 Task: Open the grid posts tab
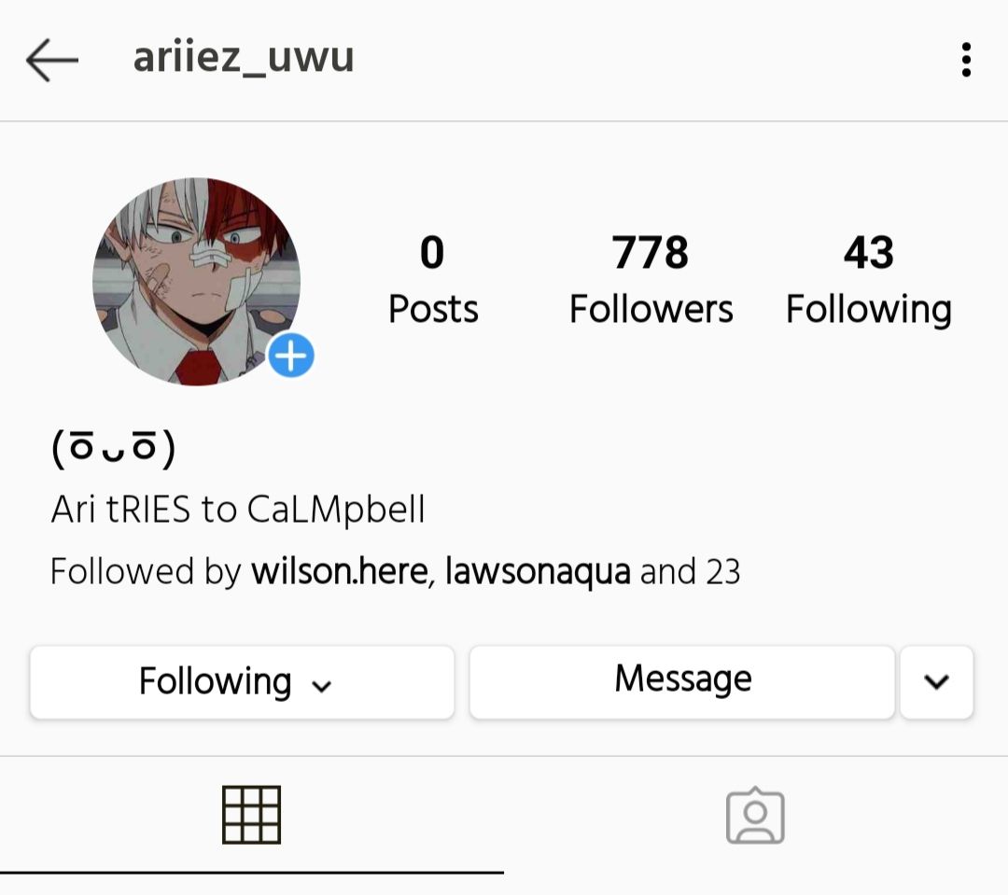click(251, 815)
